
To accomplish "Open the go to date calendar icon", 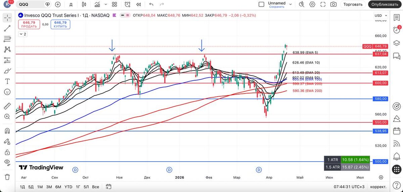I will tap(108, 187).
